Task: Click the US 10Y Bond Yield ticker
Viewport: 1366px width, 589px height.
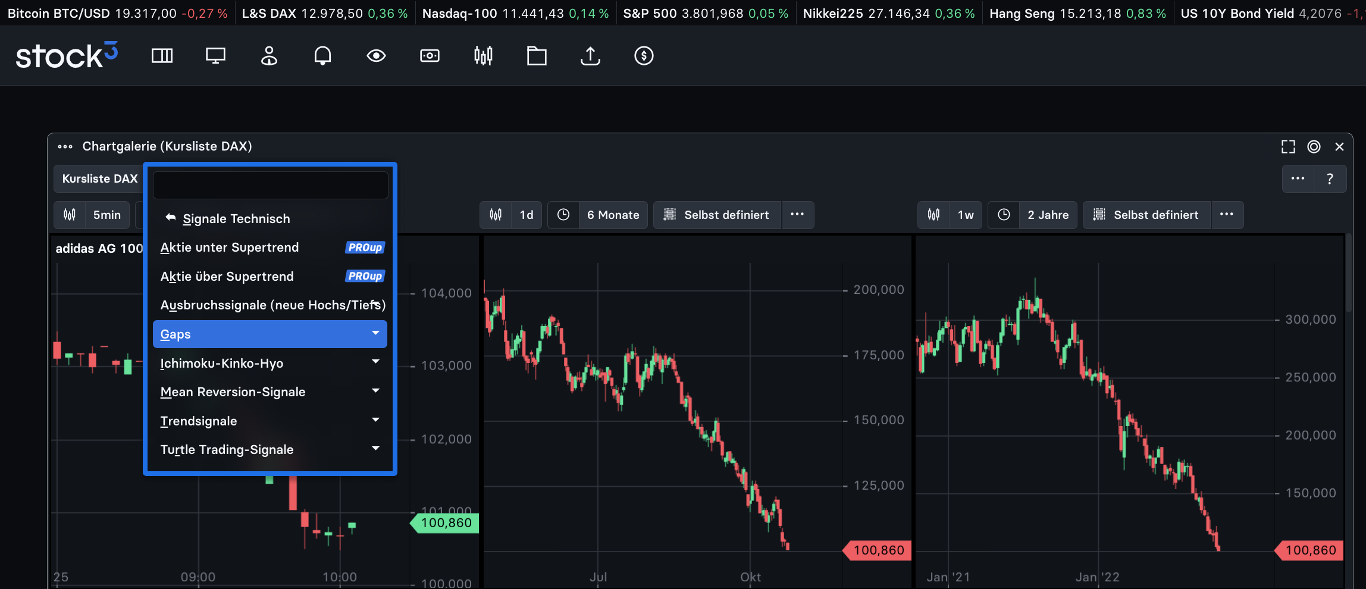Action: tap(1272, 13)
